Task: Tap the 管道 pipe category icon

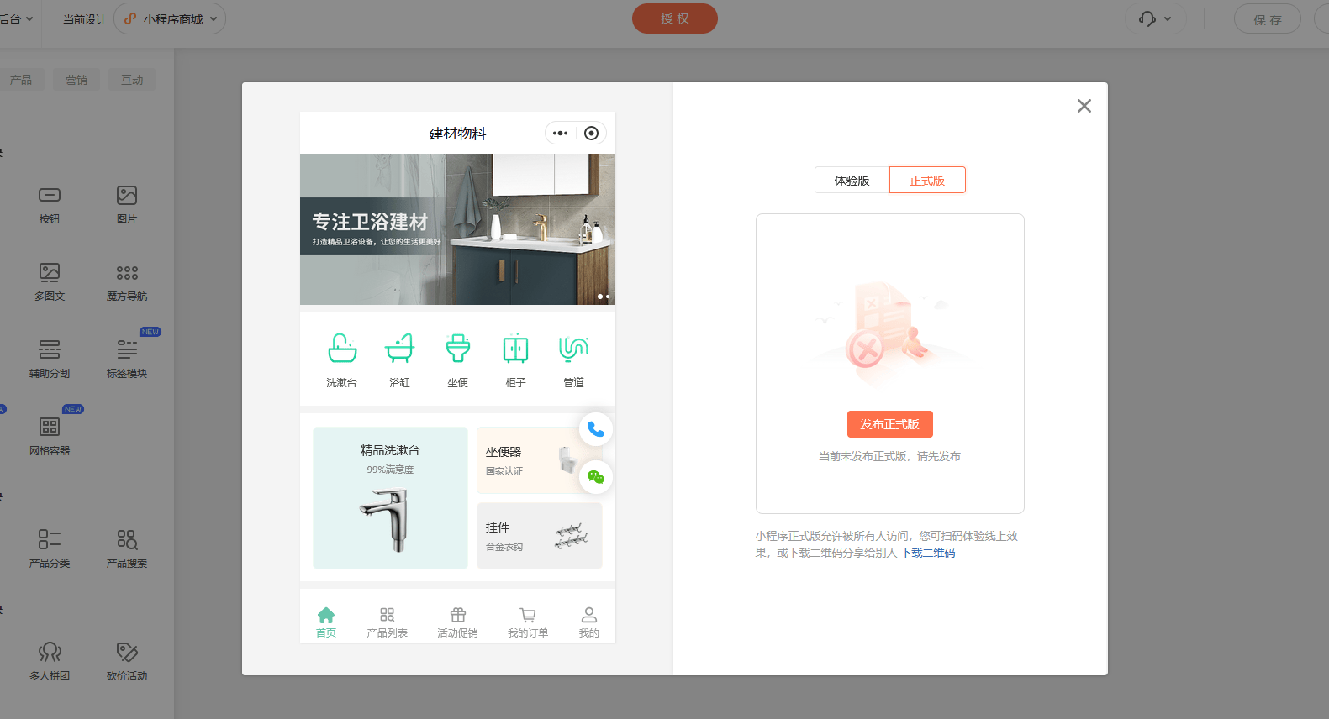Action: coord(573,349)
